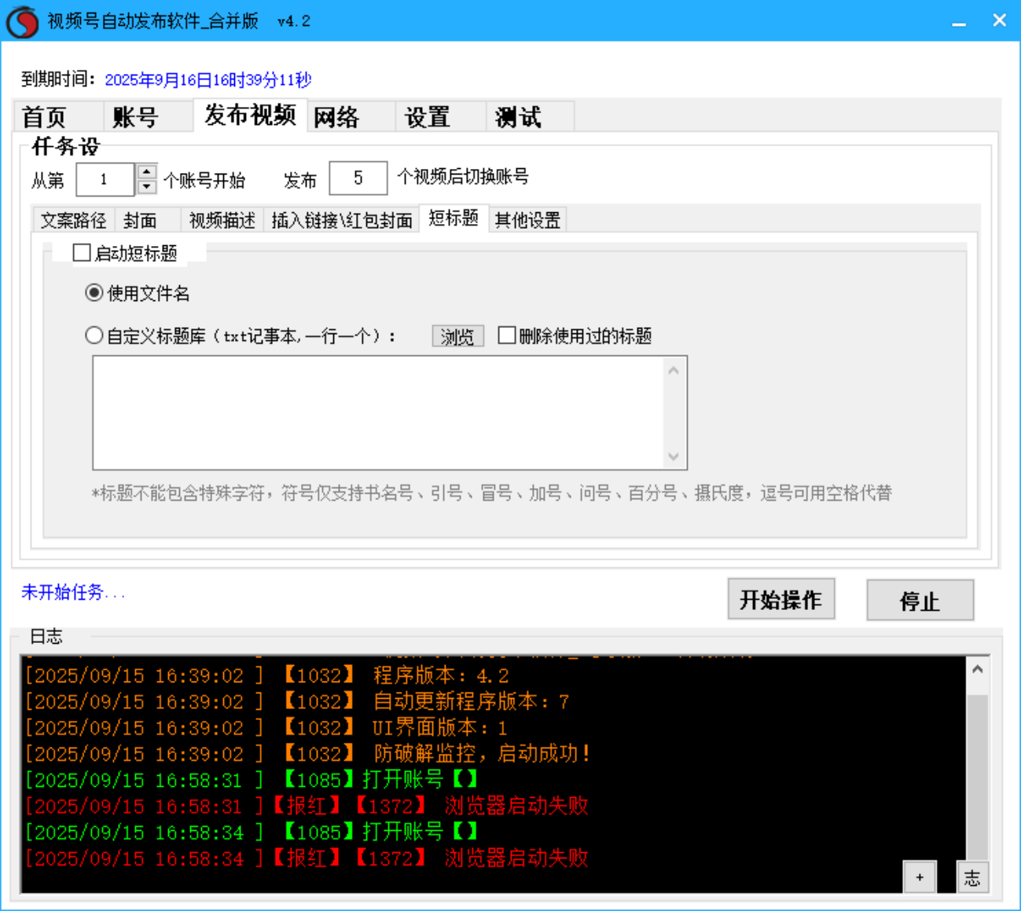Image resolution: width=1021 pixels, height=911 pixels.
Task: Open the 设置 tab
Action: coord(427,116)
